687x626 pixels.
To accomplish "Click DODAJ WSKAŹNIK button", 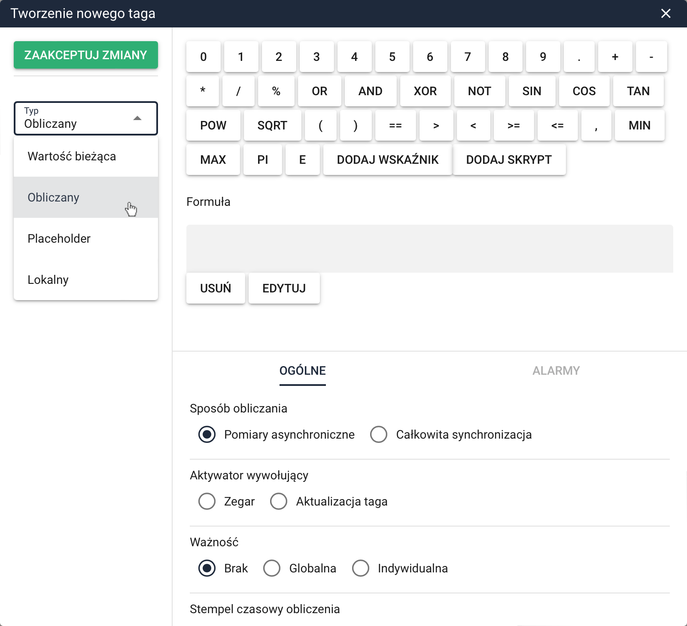I will [x=388, y=160].
